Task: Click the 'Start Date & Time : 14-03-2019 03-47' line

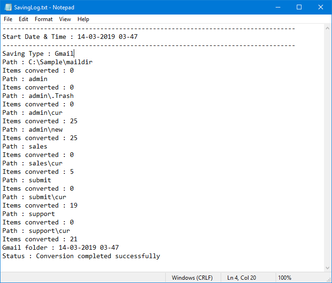Action: coord(70,37)
